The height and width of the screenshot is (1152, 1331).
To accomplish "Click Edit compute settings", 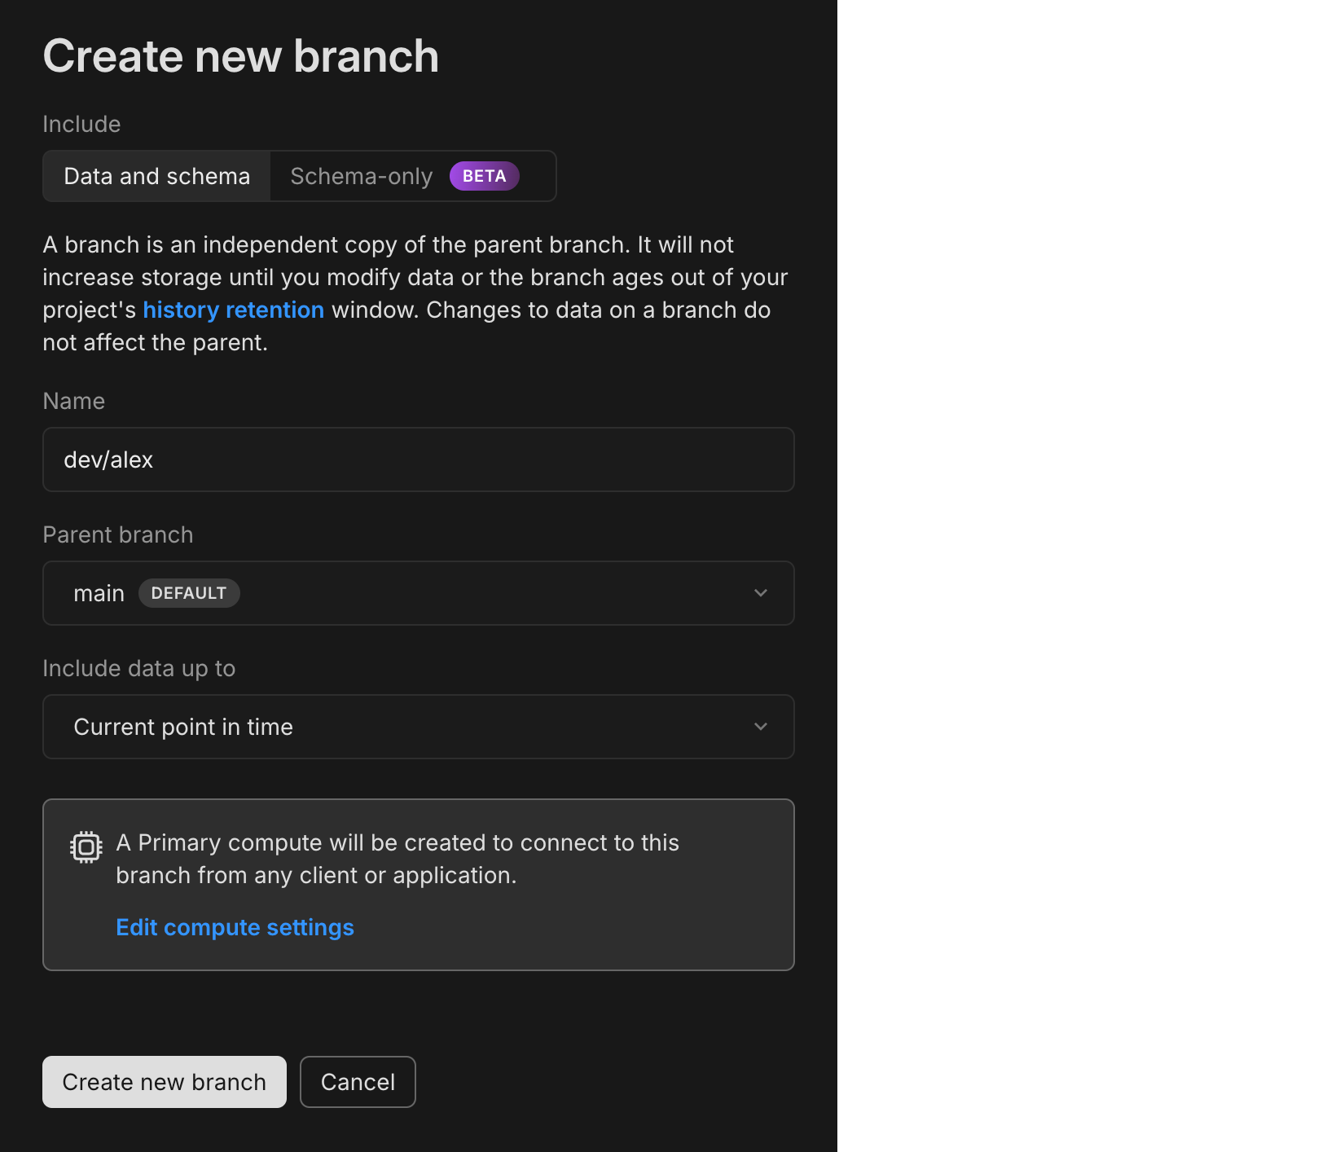I will [x=235, y=927].
